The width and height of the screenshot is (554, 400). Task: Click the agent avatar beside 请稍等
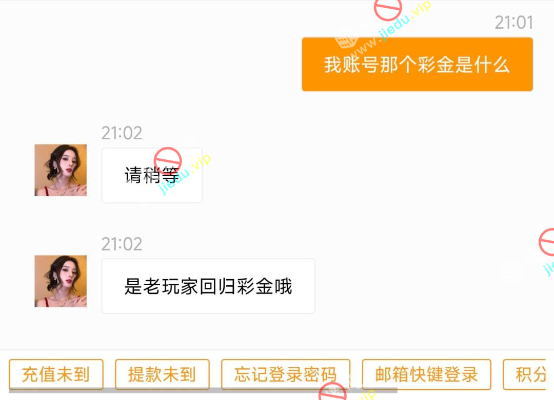61,170
